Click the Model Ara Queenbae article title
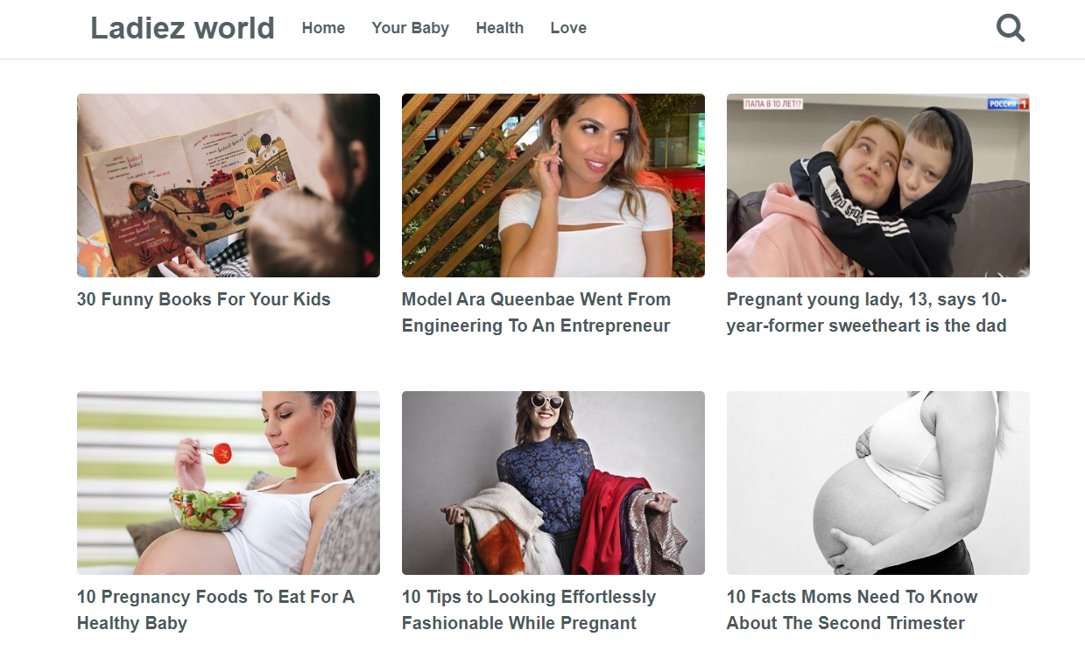This screenshot has height=658, width=1085. (536, 312)
